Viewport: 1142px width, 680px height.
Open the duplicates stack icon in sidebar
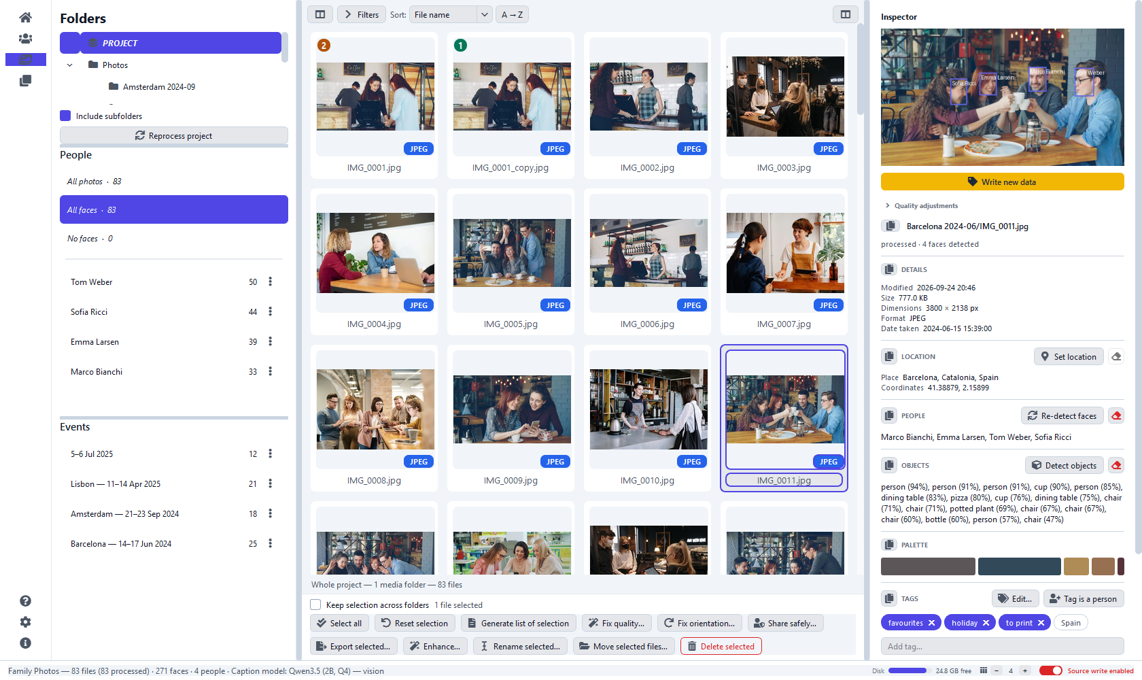pos(25,81)
